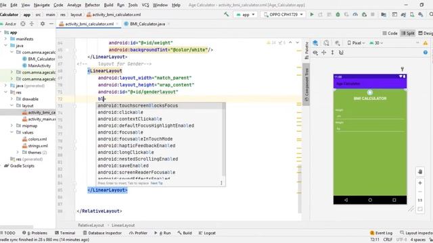Collapse all in project panel
This screenshot has height=243, width=433.
pos(32,24)
